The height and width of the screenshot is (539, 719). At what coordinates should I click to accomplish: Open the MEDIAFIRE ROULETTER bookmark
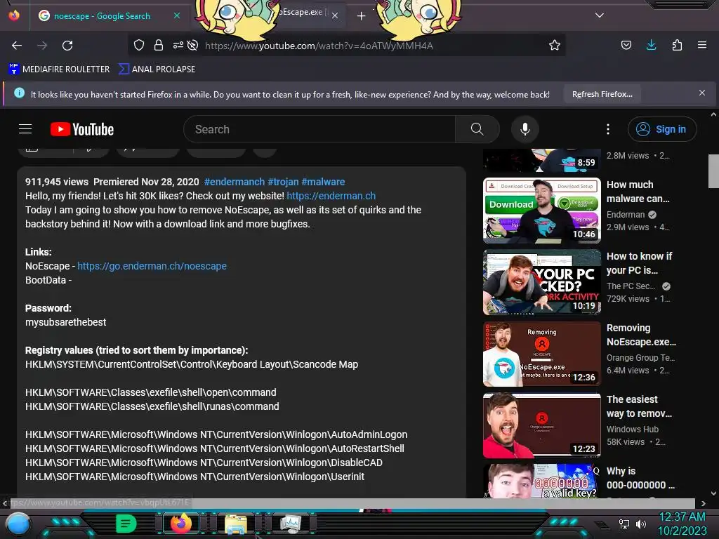59,69
